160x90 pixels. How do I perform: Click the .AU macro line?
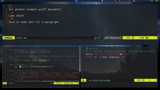pyautogui.click(x=11, y=12)
